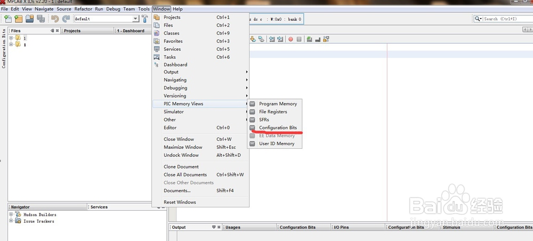The height and width of the screenshot is (241, 533).
Task: Open the Refactor menu in menu bar
Action: click(83, 9)
